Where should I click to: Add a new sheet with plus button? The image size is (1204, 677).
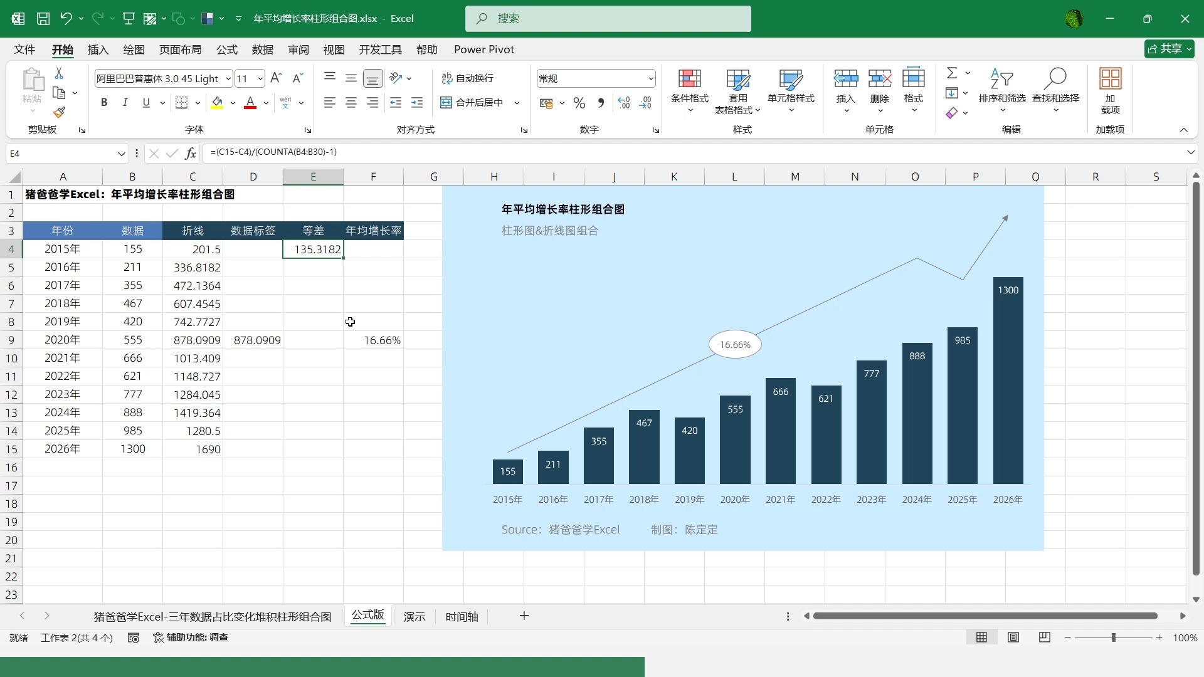pyautogui.click(x=524, y=616)
